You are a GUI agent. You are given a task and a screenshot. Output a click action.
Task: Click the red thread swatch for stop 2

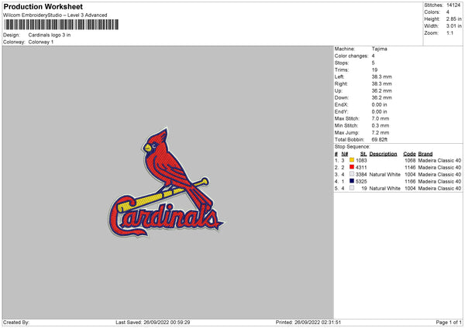(x=352, y=167)
